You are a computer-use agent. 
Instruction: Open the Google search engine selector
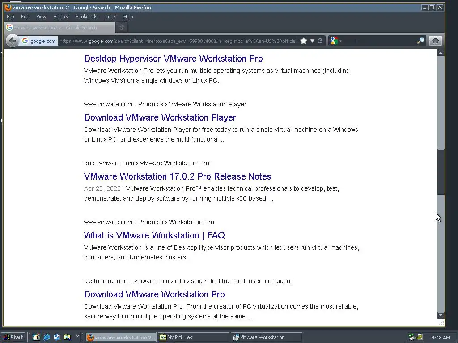[335, 41]
